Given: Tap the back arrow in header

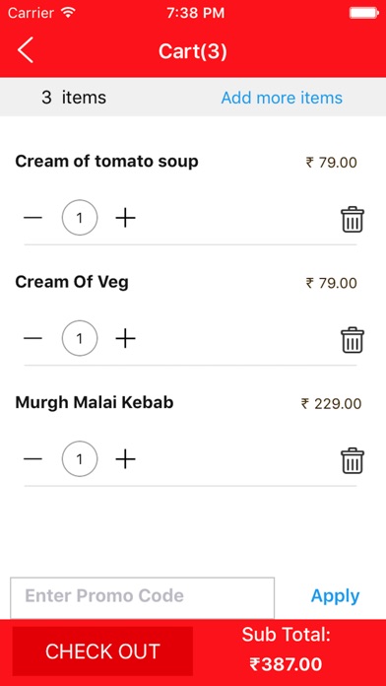Looking at the screenshot, I should click(x=25, y=50).
